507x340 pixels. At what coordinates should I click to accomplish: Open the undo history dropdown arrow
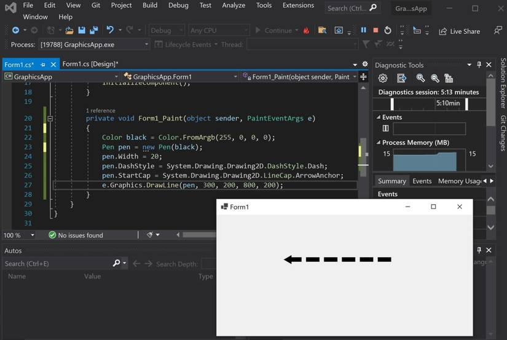(120, 30)
